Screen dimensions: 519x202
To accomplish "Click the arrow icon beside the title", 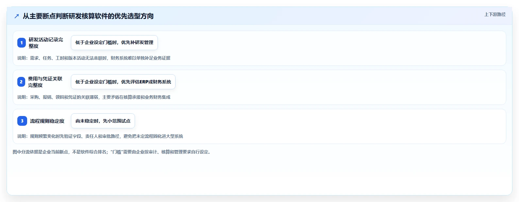I will point(17,16).
